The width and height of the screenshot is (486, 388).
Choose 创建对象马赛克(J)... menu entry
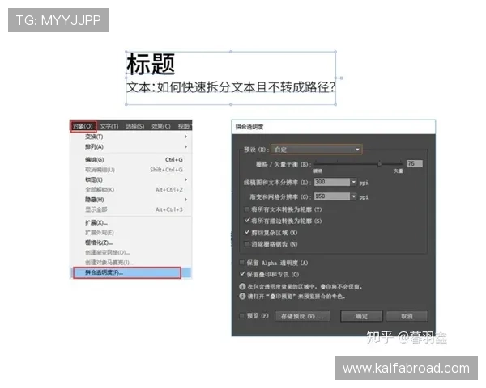130,263
